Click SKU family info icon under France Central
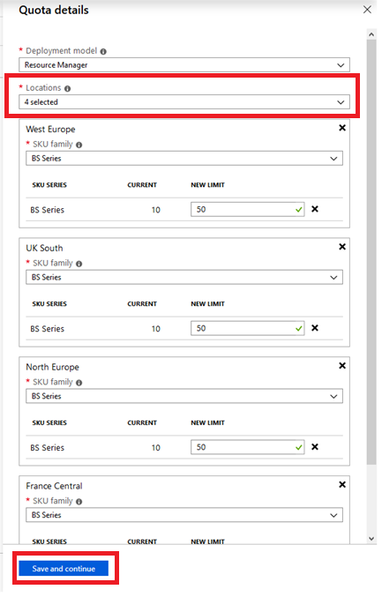Screen dimensions: 382x597 79,502
